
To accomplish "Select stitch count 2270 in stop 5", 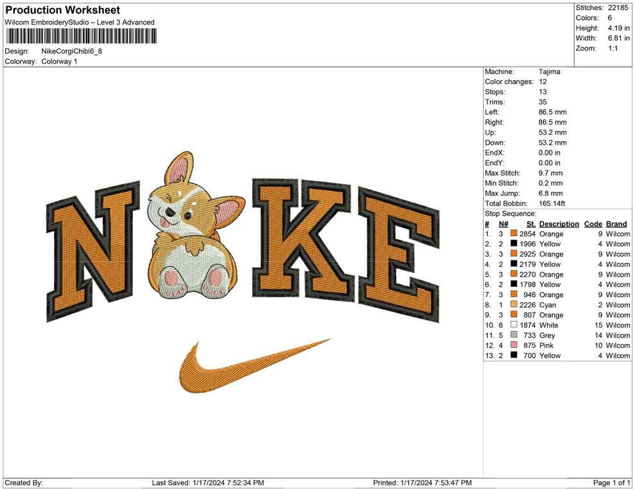I will [527, 274].
